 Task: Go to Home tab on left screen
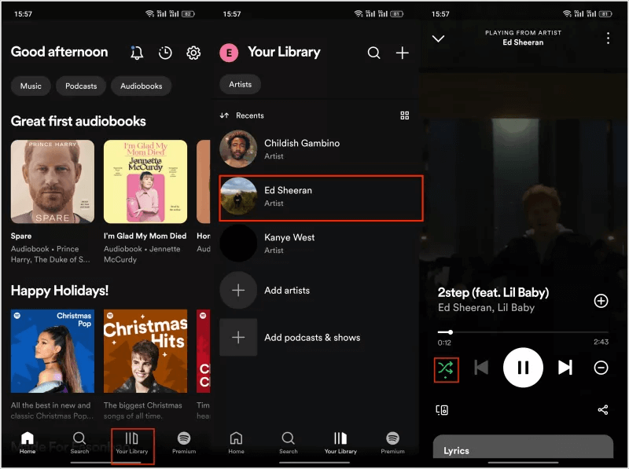[28, 442]
